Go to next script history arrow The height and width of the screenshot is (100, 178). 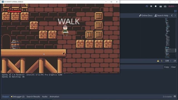click(x=175, y=16)
